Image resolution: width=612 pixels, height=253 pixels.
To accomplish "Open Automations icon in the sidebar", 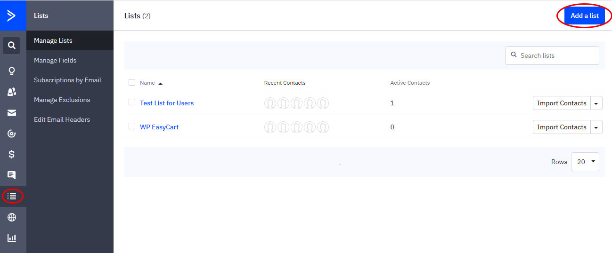I will click(x=12, y=134).
